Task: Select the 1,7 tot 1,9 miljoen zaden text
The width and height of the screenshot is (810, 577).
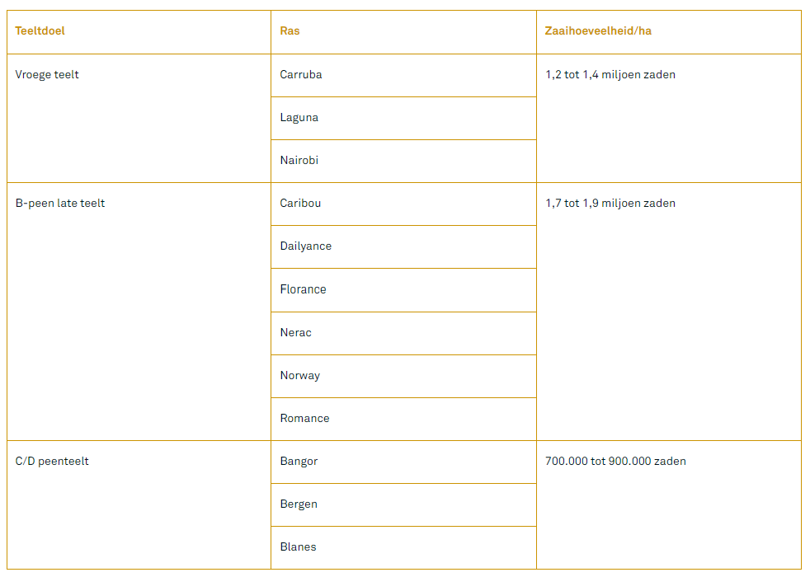Action: click(610, 204)
